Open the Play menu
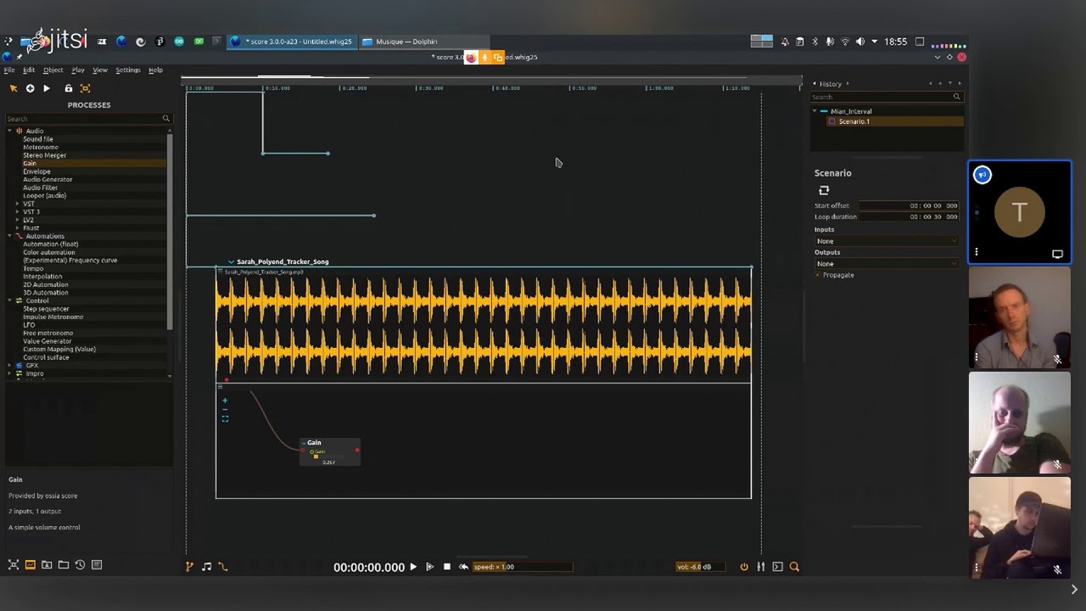The image size is (1086, 611). (78, 70)
